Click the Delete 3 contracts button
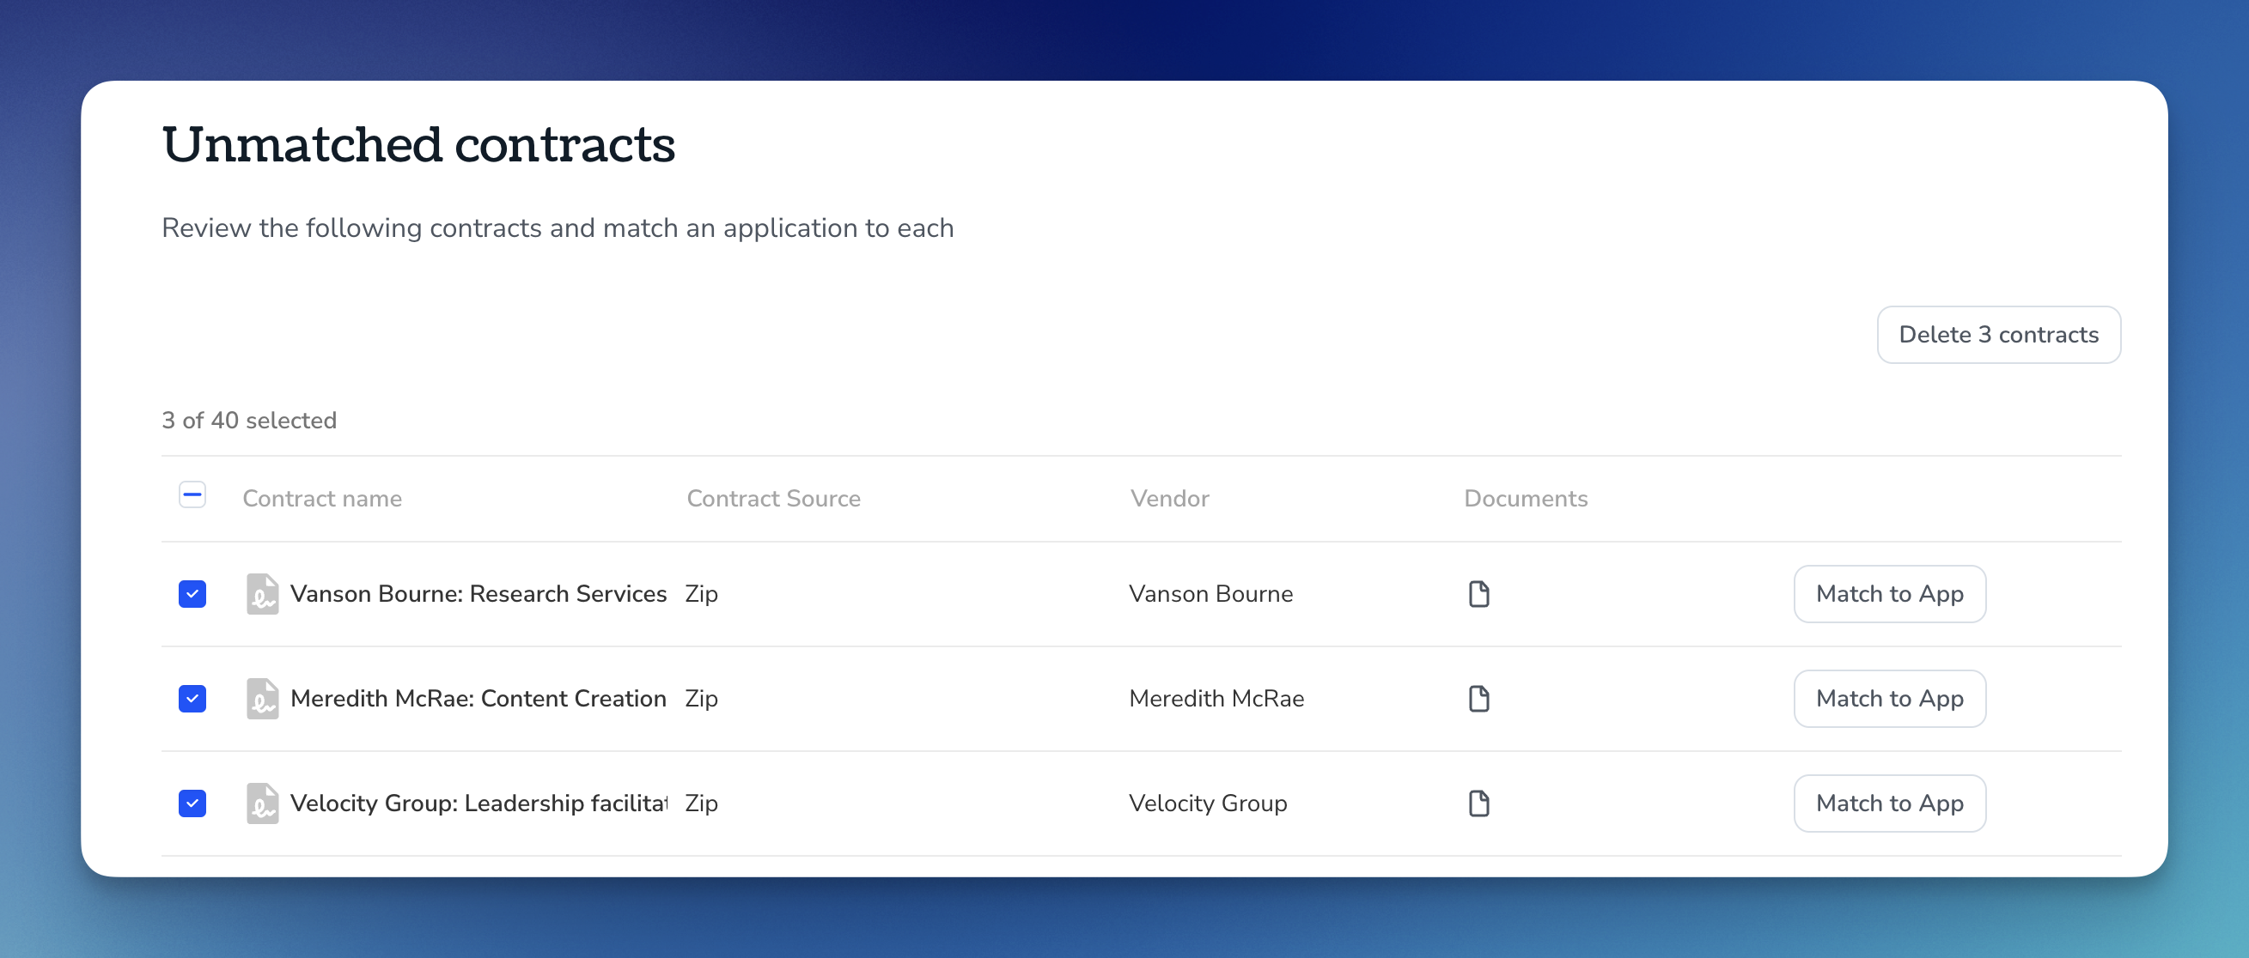The width and height of the screenshot is (2249, 958). pyautogui.click(x=1998, y=335)
